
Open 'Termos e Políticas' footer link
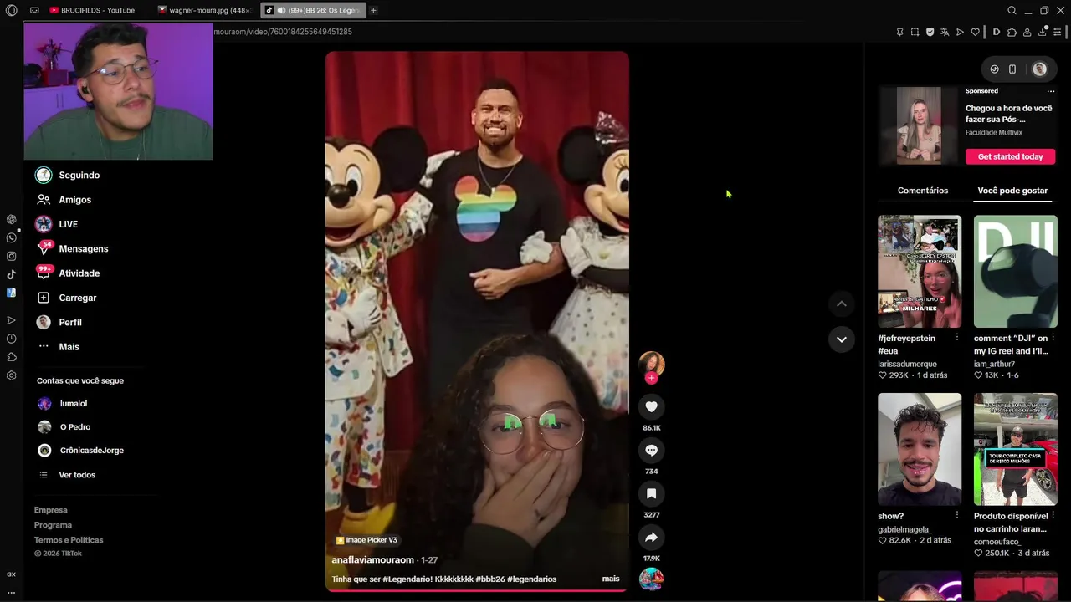pos(69,540)
